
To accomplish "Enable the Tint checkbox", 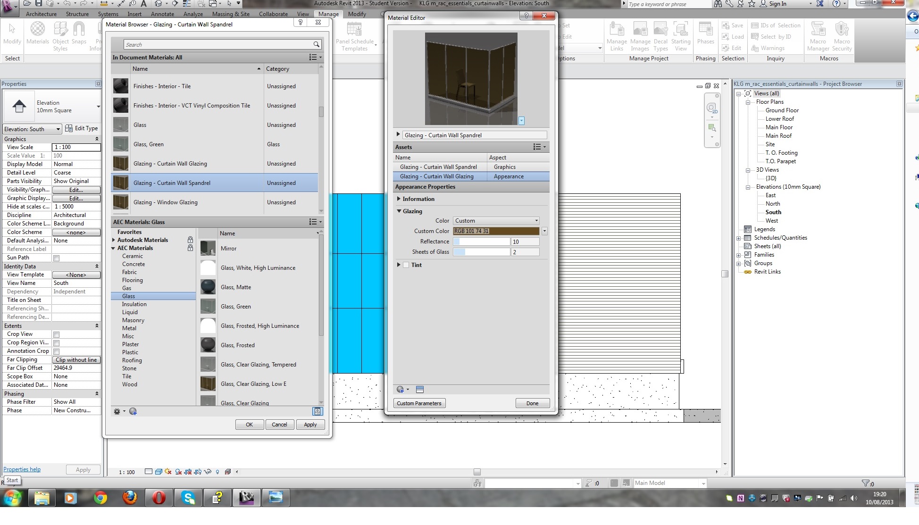I will point(406,265).
